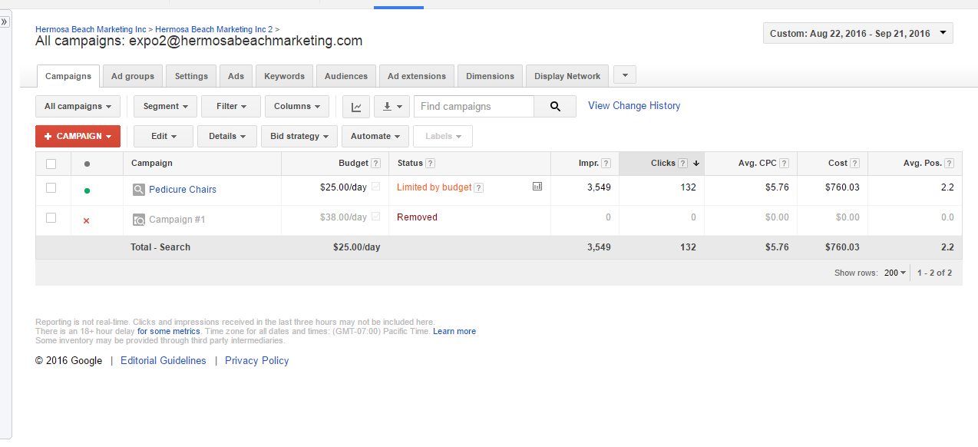Sort by the Clicks column header
Viewport: 978px width, 447px height.
click(662, 164)
